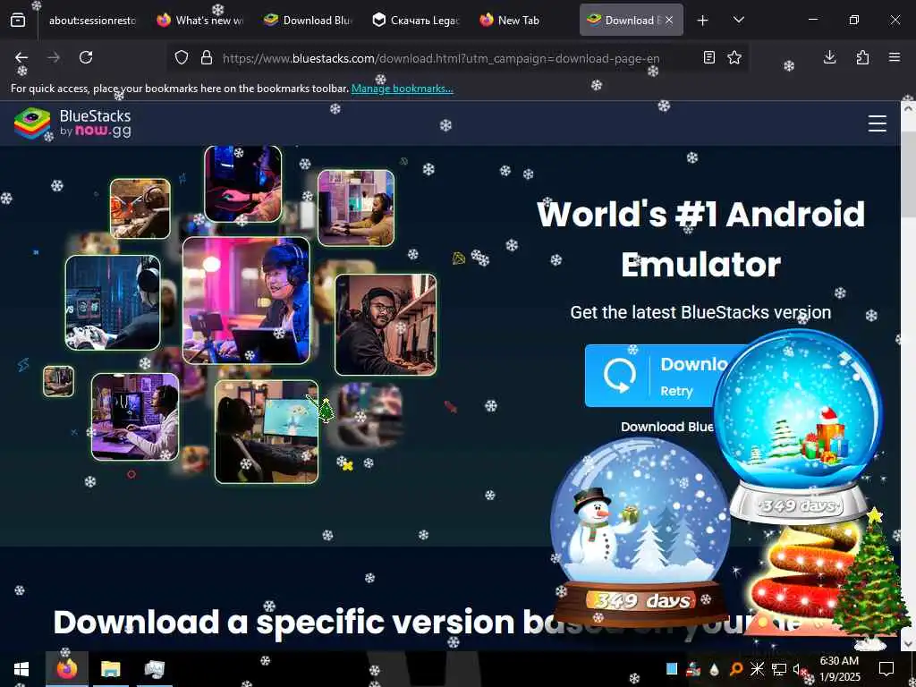
Task: Close the active Download tab
Action: [x=669, y=21]
